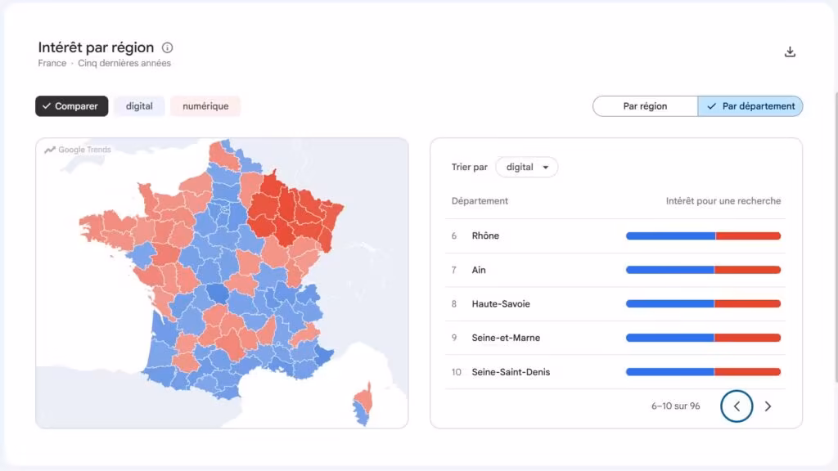Select the Rhône row
Viewport: 838px width, 471px height.
(615, 236)
